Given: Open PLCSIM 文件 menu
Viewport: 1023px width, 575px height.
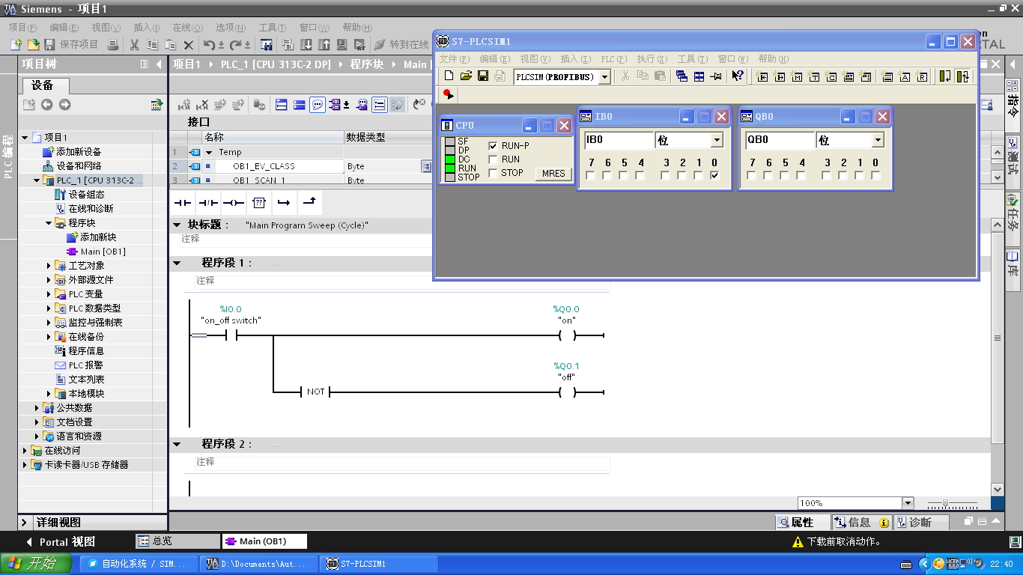Looking at the screenshot, I should click(x=454, y=59).
